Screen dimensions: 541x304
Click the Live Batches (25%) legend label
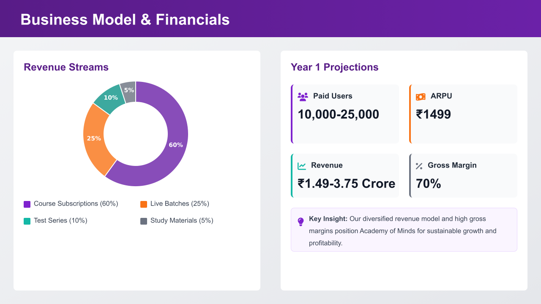pos(180,204)
